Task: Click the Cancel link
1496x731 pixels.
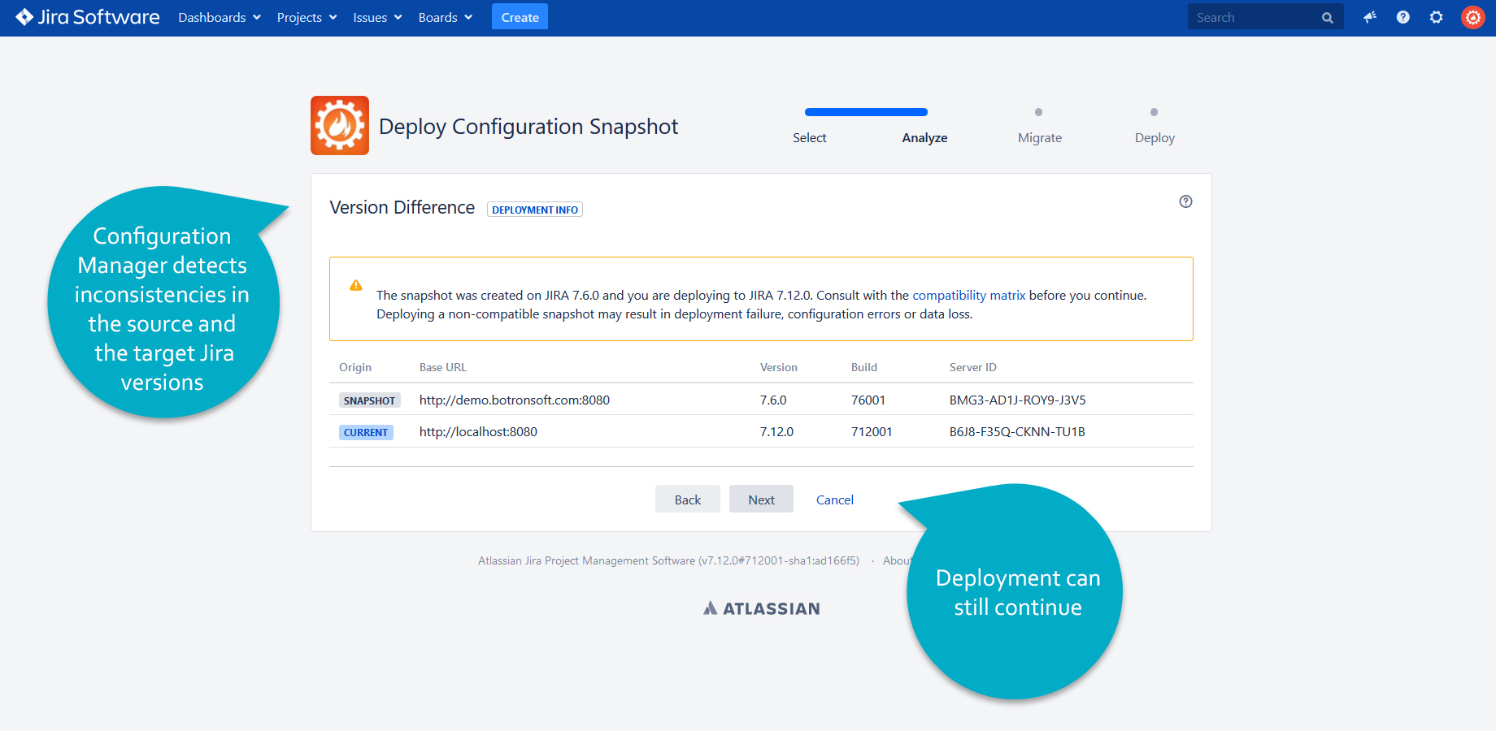Action: (835, 500)
